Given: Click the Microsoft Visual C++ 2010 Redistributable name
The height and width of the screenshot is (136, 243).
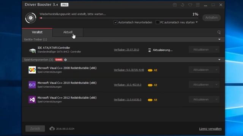Looking at the screenshot, I should click(x=67, y=83).
